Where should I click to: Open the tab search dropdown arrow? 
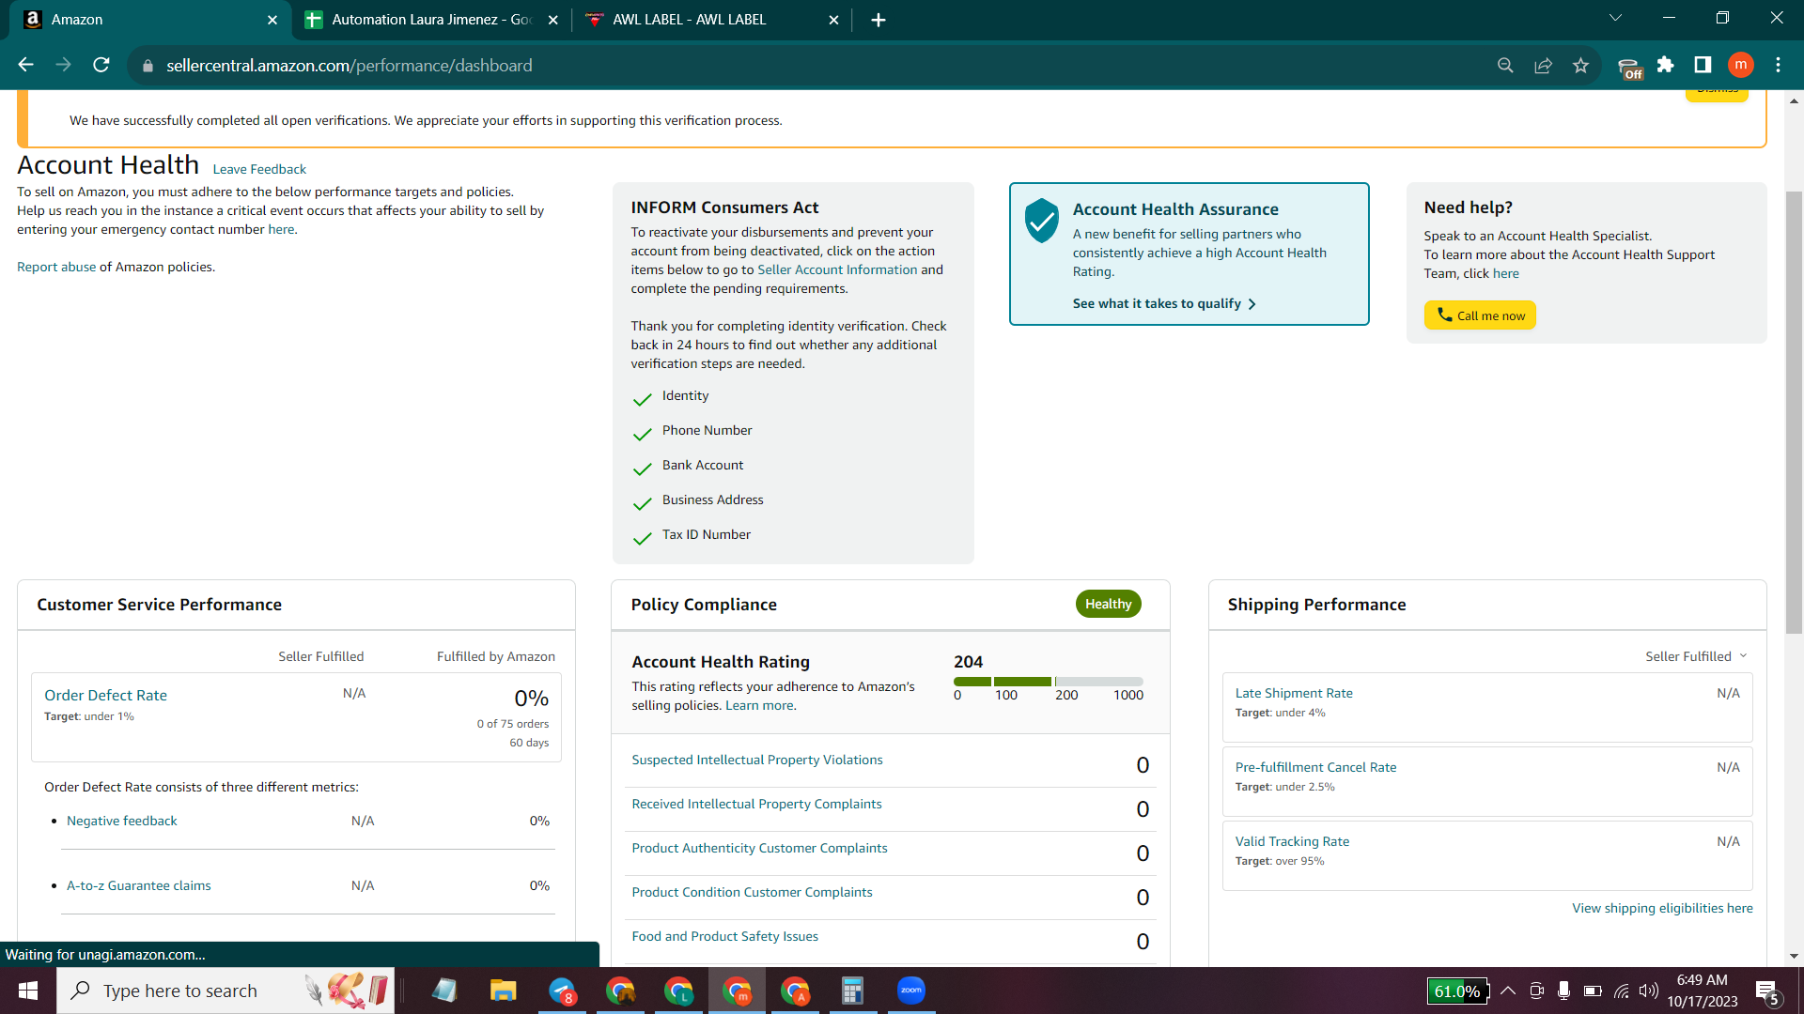pyautogui.click(x=1615, y=18)
